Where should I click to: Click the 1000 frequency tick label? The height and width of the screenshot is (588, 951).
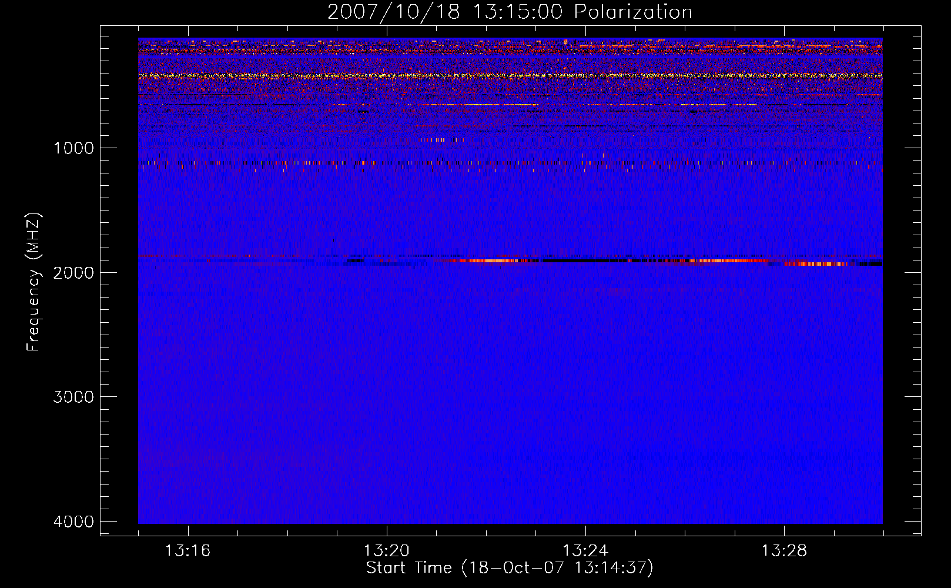(x=73, y=148)
